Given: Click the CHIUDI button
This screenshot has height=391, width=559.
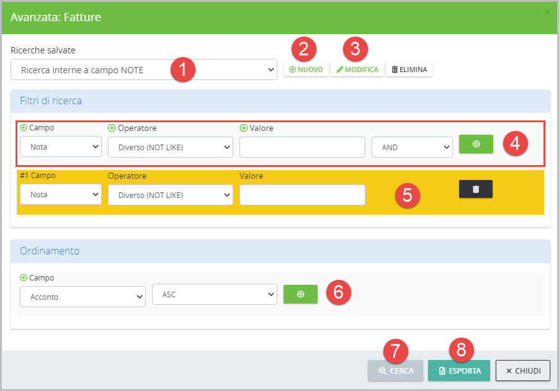Looking at the screenshot, I should [x=522, y=371].
